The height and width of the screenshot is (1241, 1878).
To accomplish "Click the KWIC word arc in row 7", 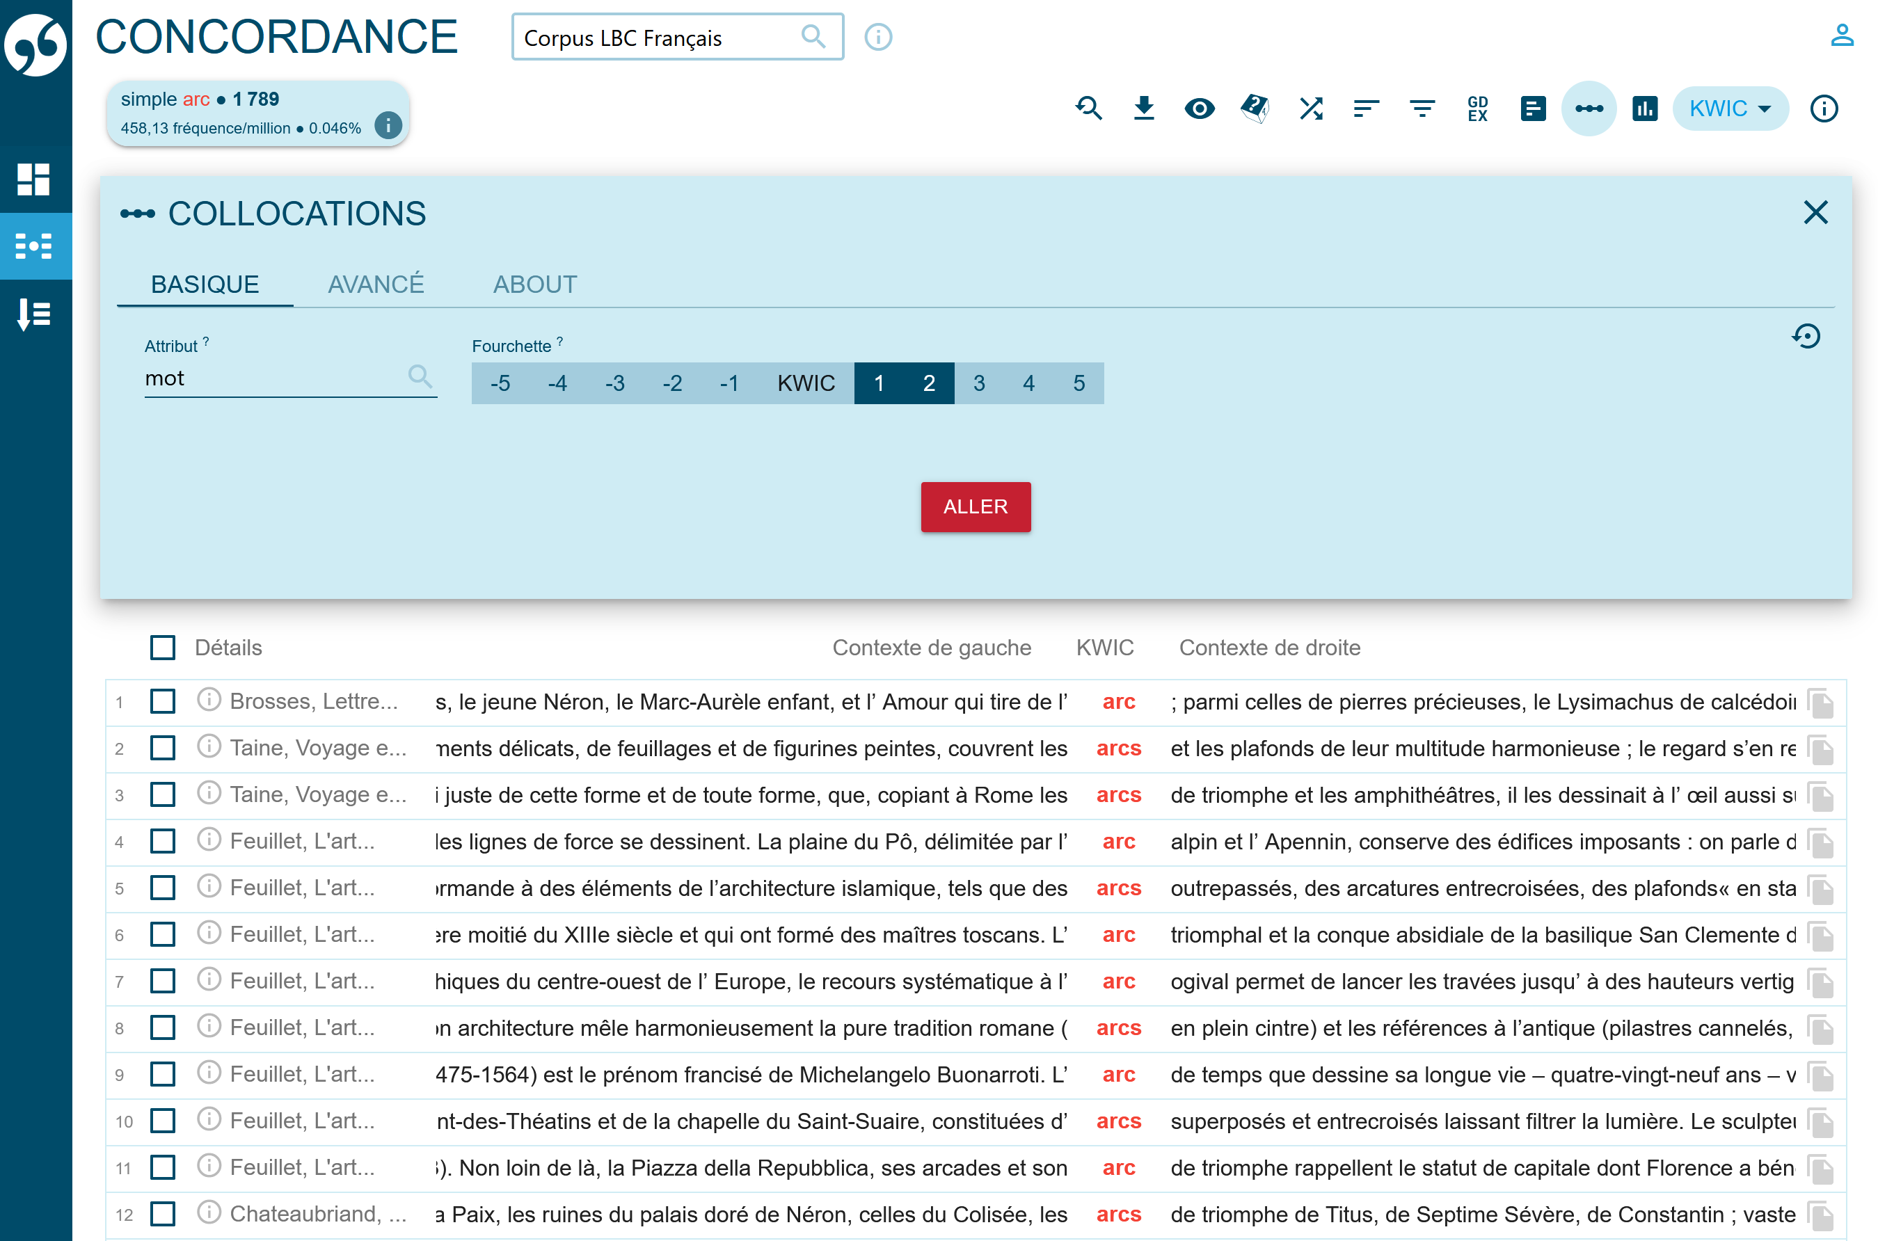I will point(1119,982).
